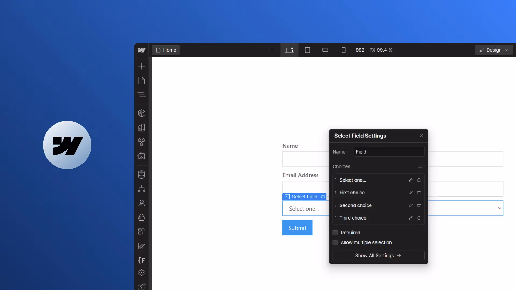This screenshot has width=516, height=290.
Task: Click the blue Submit button
Action: pos(297,228)
